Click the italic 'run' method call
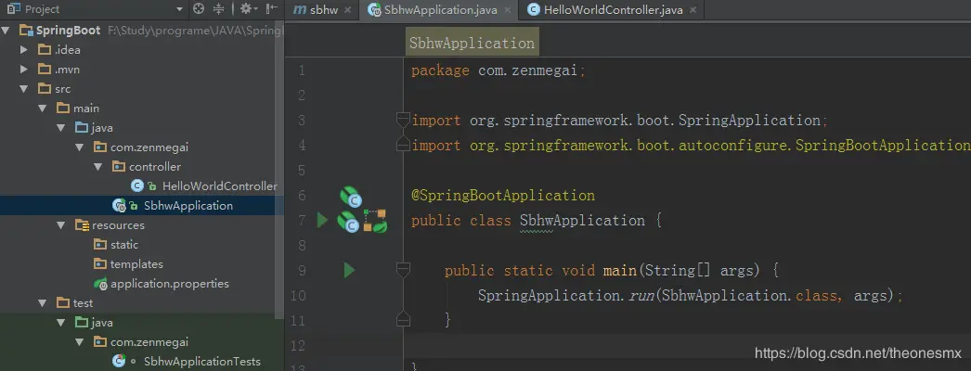 point(642,296)
